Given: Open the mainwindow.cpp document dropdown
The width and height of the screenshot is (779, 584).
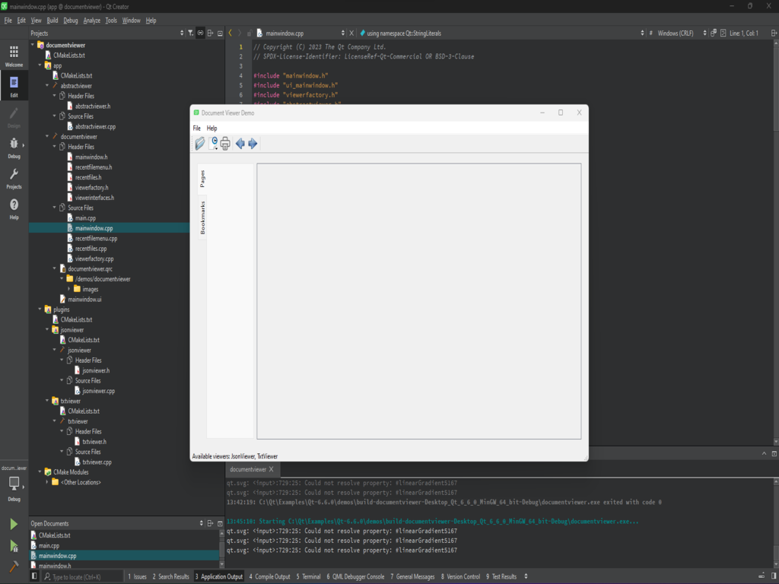Looking at the screenshot, I should [343, 33].
